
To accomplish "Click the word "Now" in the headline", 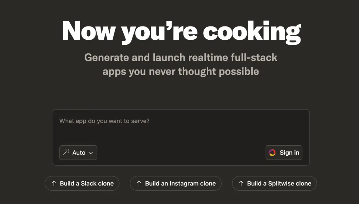I will coord(88,30).
